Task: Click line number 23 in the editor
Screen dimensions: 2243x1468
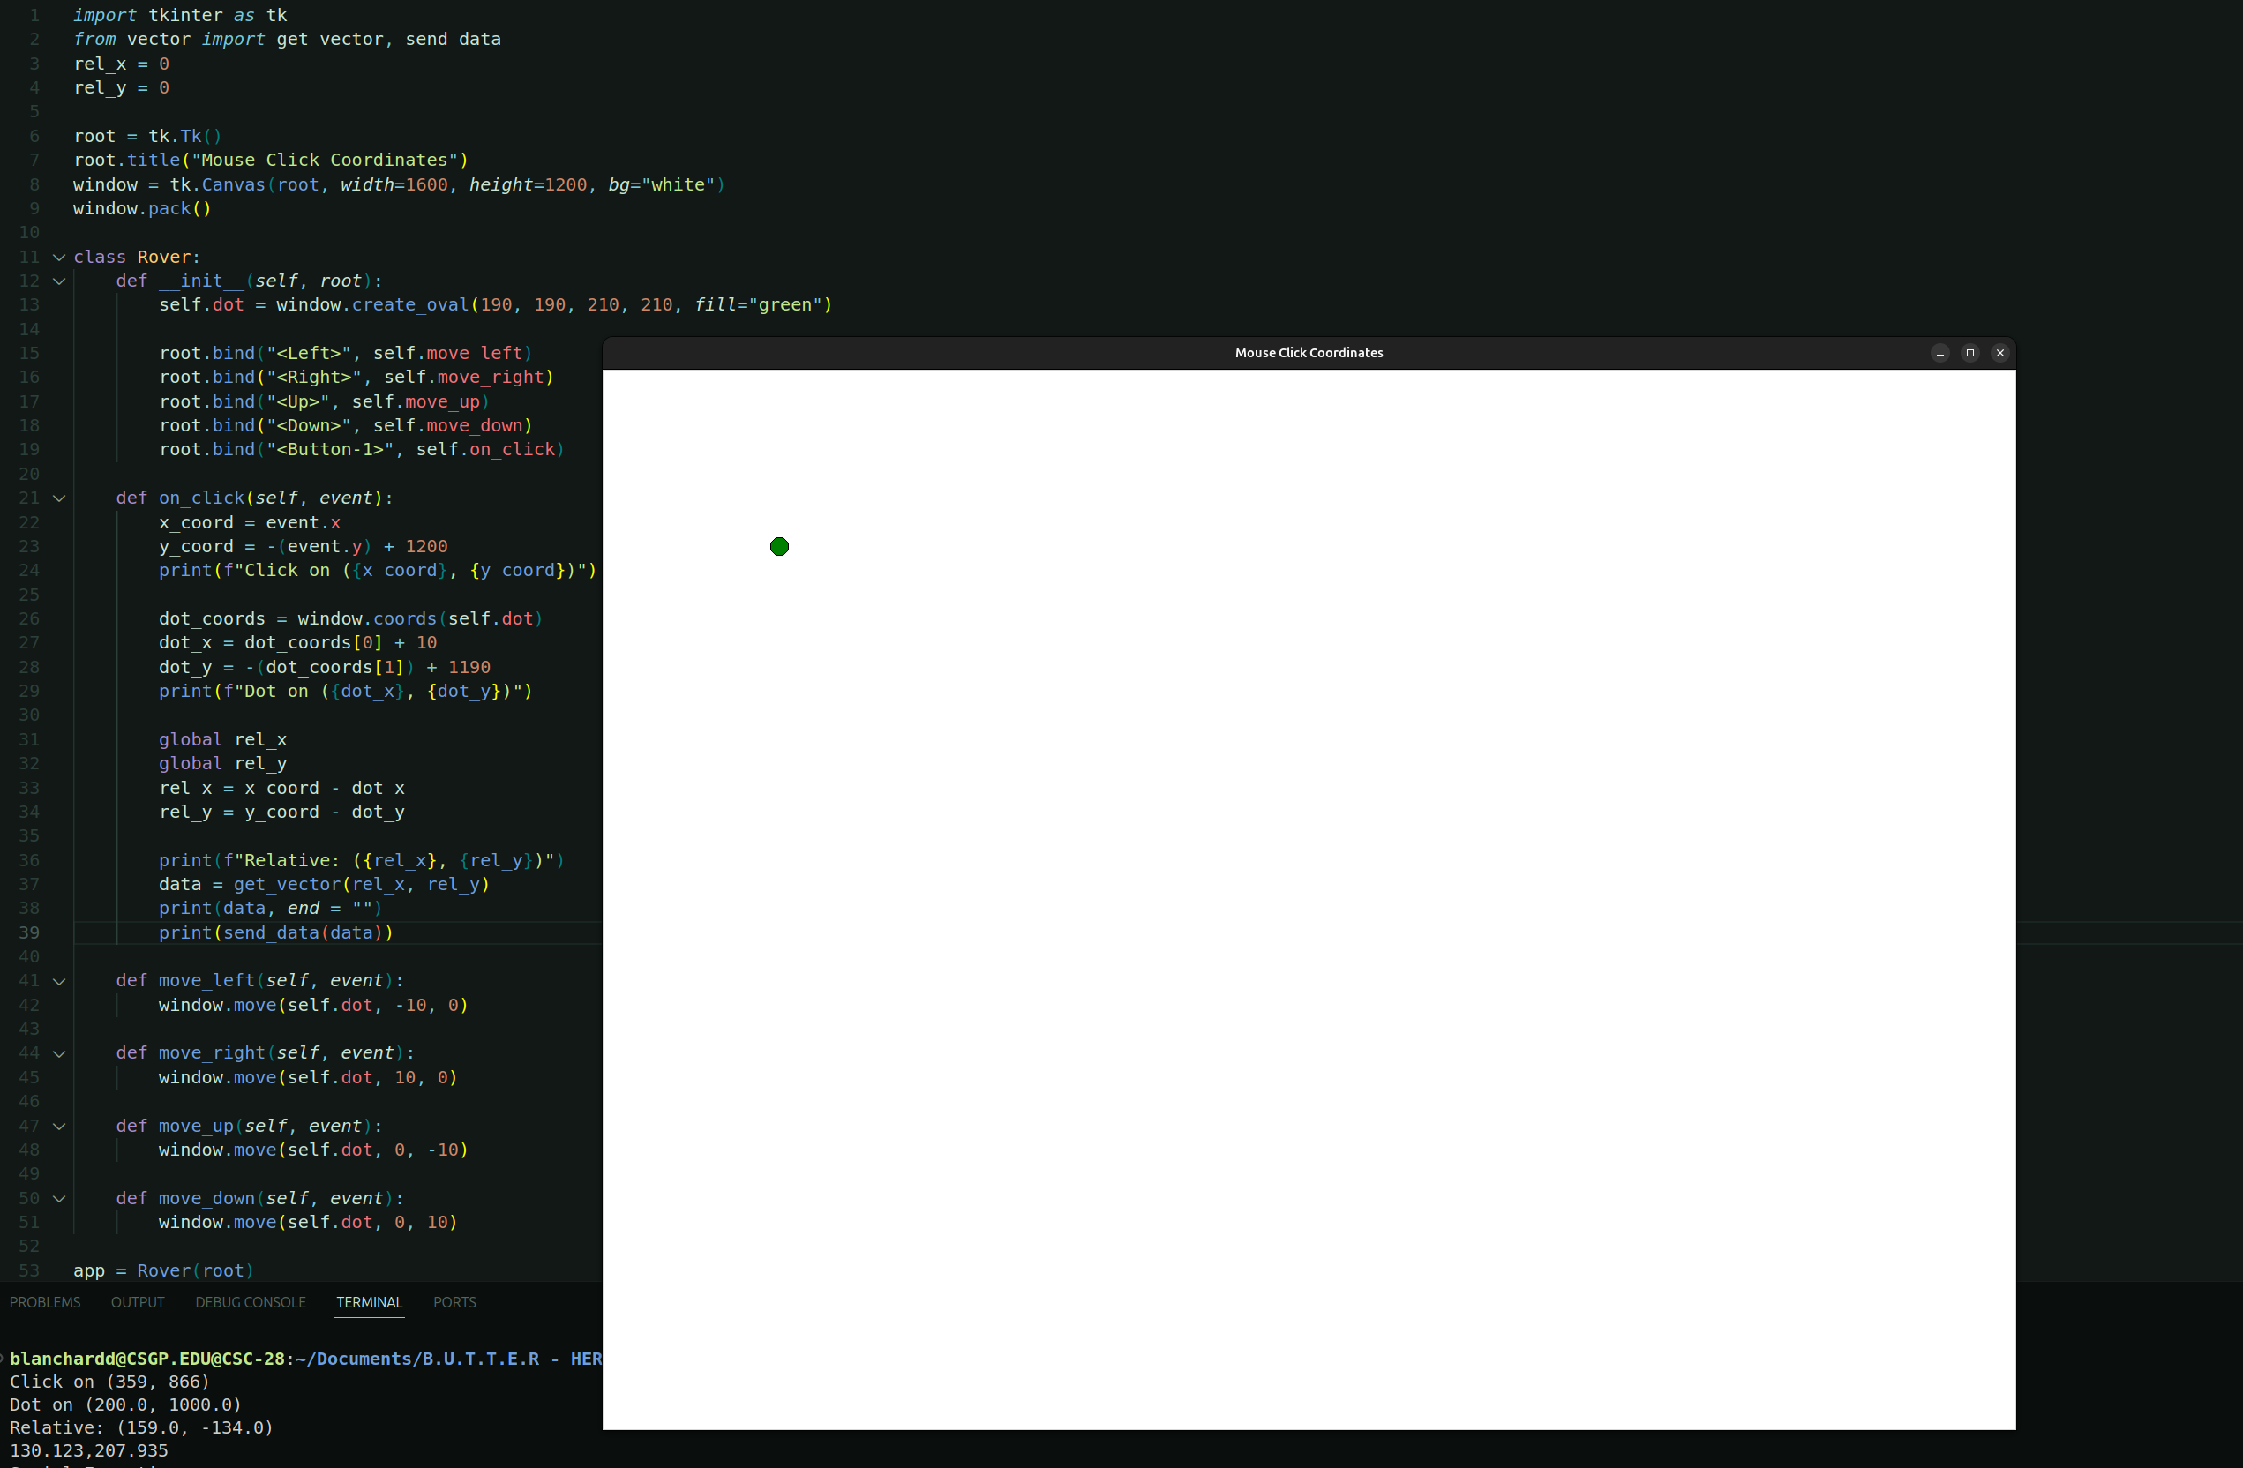Action: (x=28, y=546)
